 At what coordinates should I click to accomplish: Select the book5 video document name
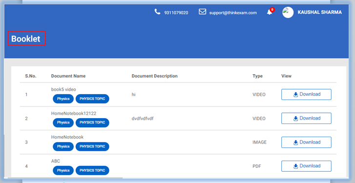[63, 90]
